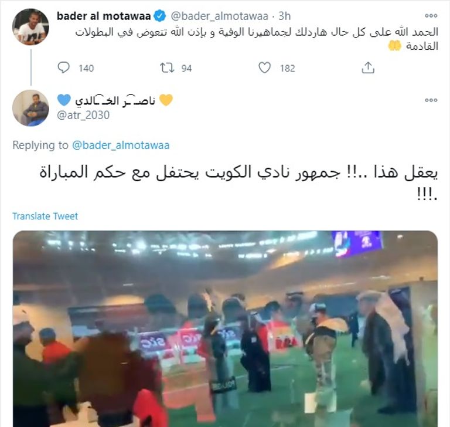Open more options on atr_2030 reply

point(431,100)
